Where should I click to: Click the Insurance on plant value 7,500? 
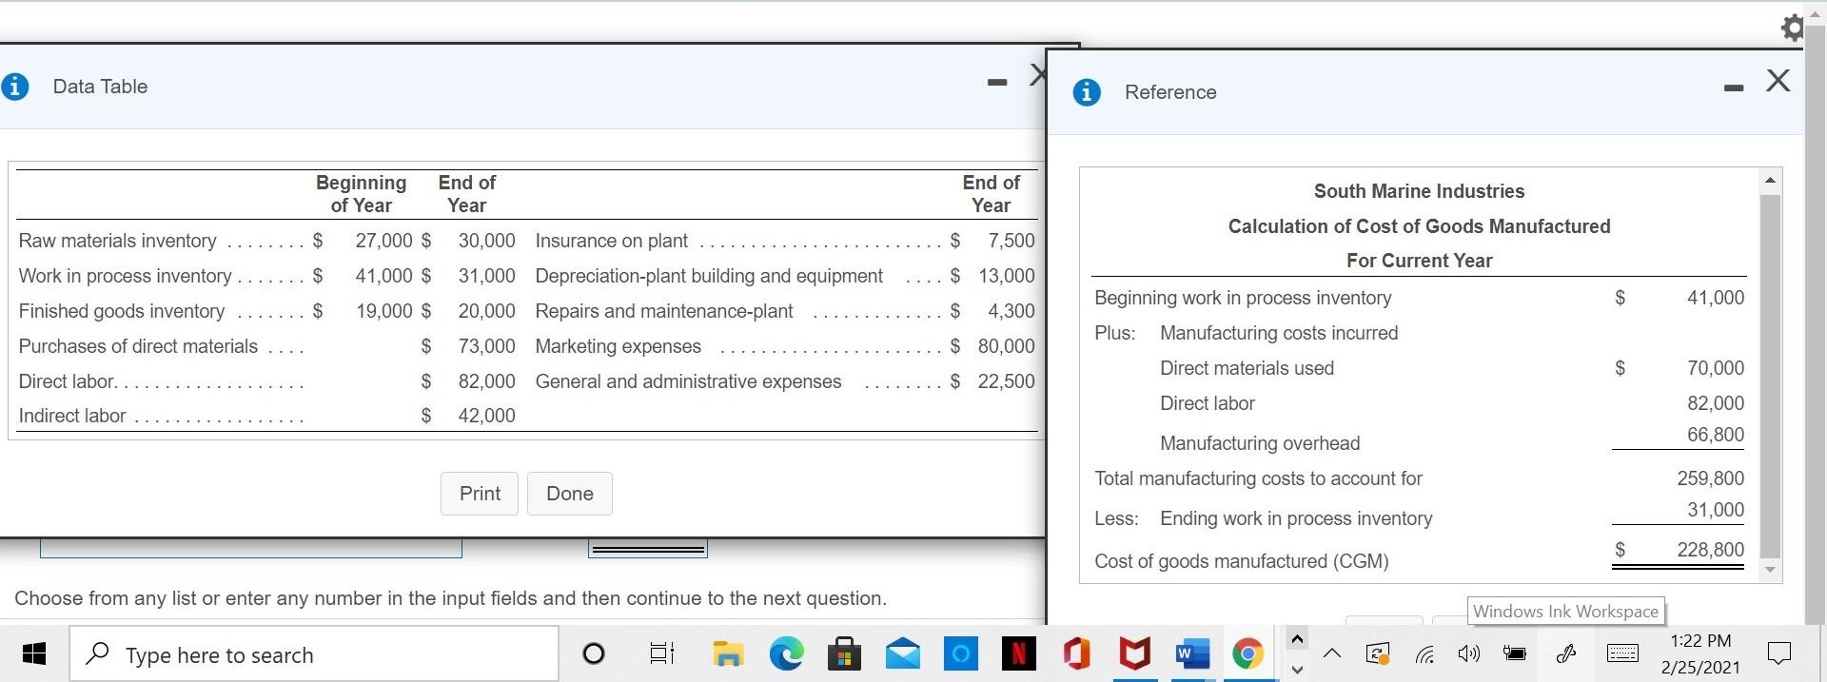[x=1011, y=241]
